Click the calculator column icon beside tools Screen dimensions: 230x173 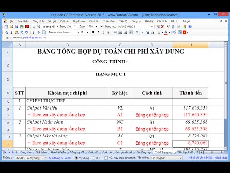(x=173, y=27)
